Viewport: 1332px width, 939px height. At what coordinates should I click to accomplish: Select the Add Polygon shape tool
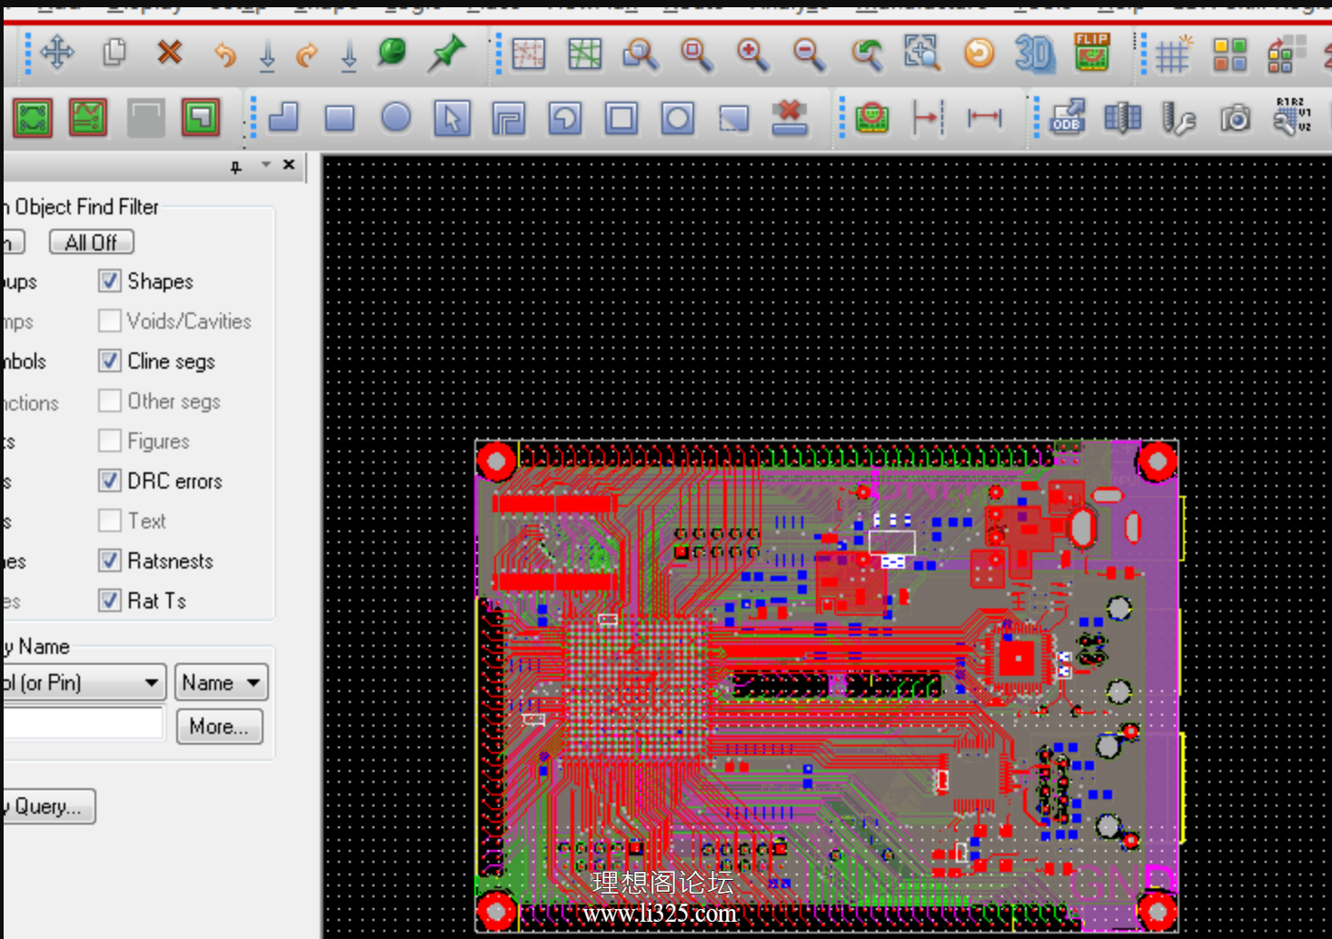pyautogui.click(x=283, y=117)
